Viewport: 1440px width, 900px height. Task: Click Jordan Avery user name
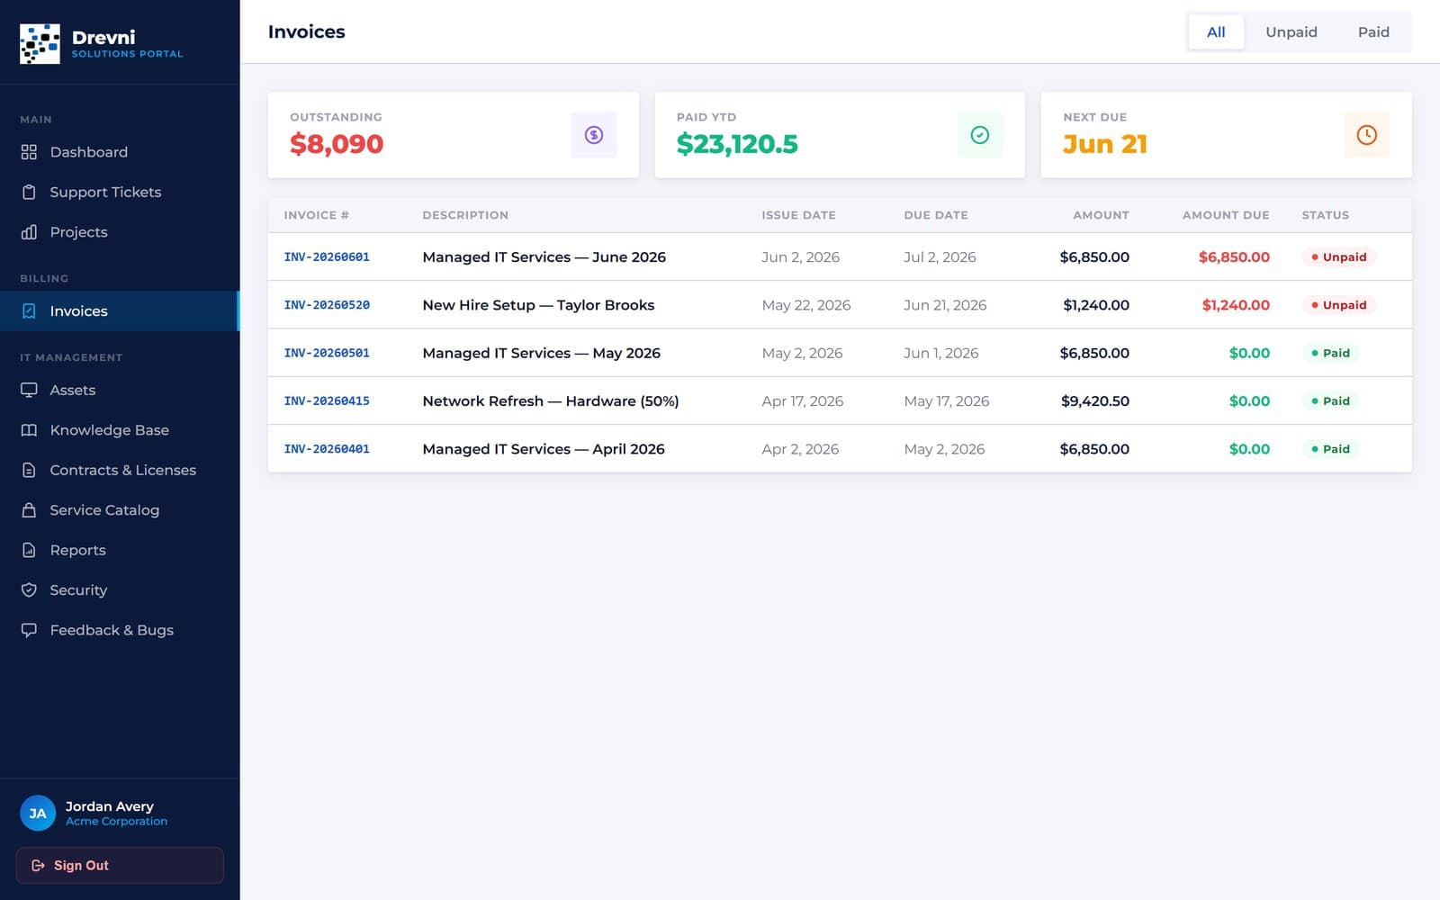pyautogui.click(x=109, y=806)
